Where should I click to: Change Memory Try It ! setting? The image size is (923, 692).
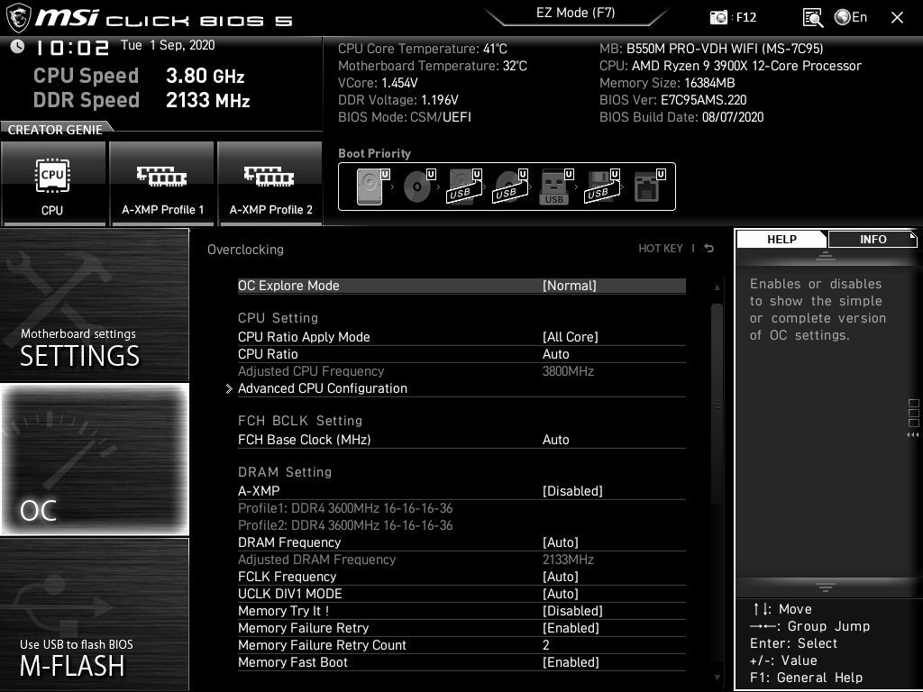coord(461,611)
